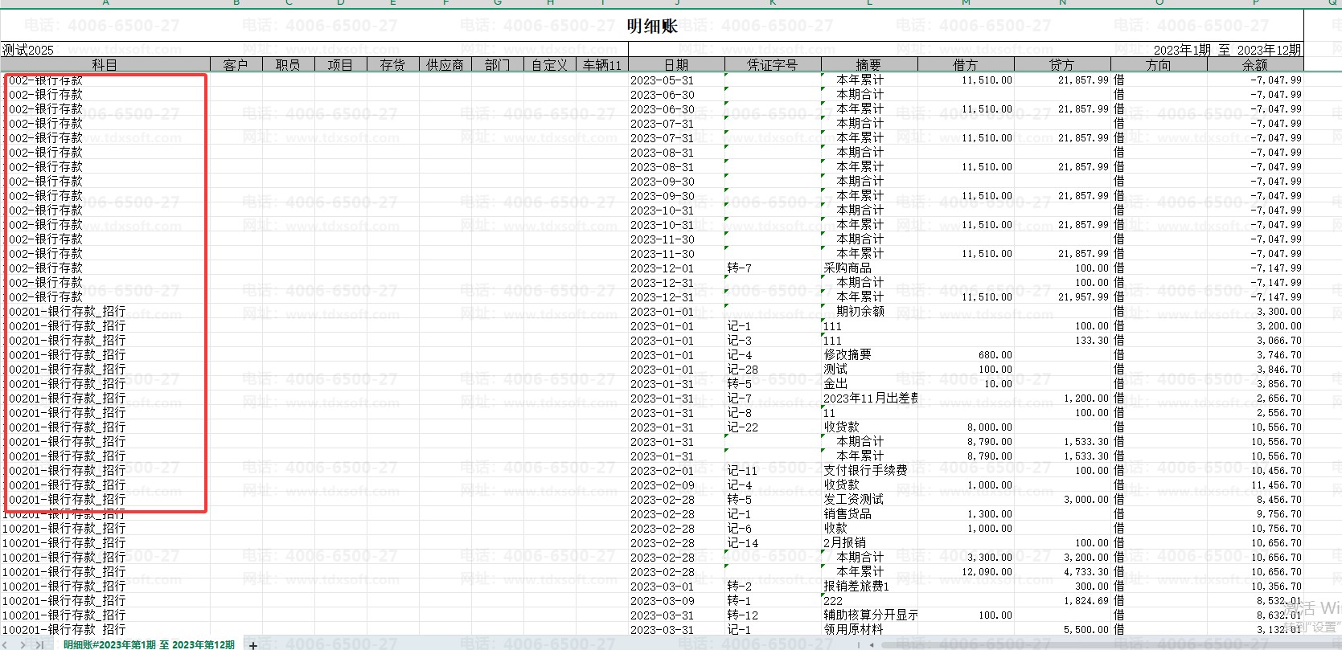Open the 明细账#2023年第1期 至 2023年第12期 sheet tab
This screenshot has height=650, width=1342.
(149, 644)
